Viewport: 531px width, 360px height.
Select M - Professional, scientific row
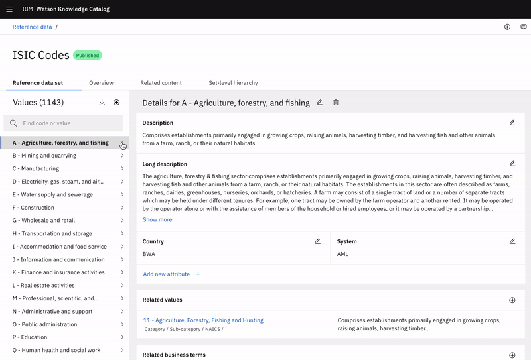[64, 298]
